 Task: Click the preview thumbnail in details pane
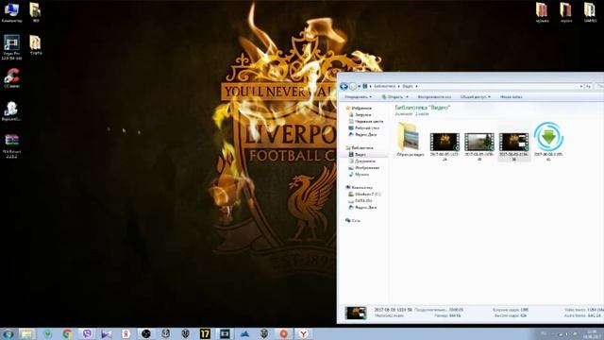click(x=356, y=313)
